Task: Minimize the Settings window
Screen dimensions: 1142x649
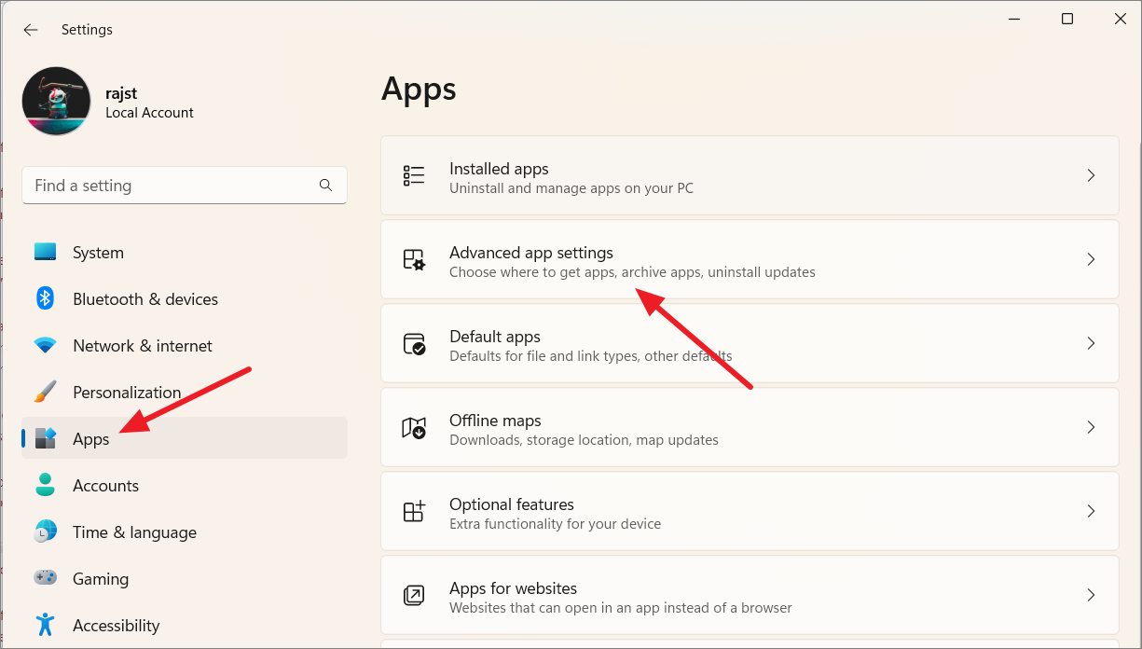Action: [x=1013, y=20]
